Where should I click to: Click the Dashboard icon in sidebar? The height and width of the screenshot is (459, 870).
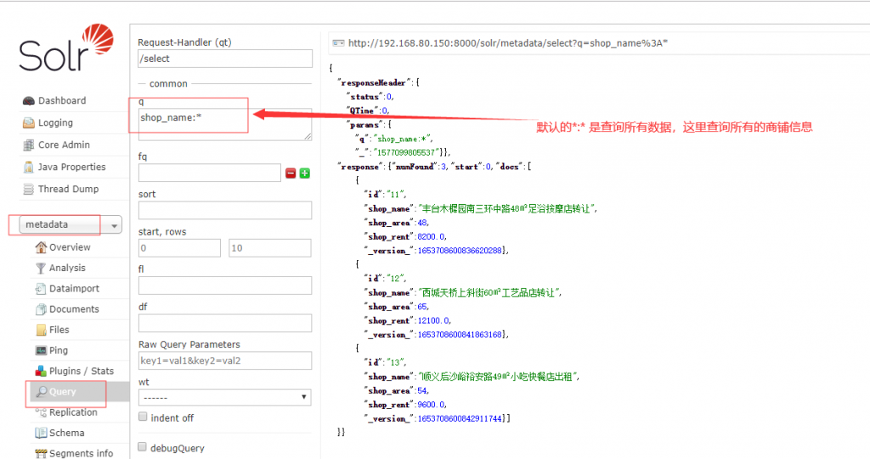coord(28,101)
